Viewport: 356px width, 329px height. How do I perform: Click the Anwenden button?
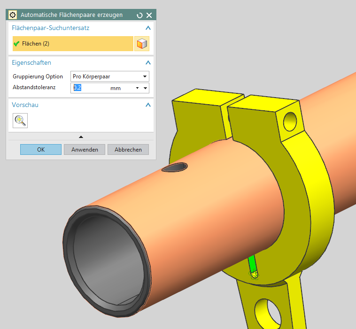pos(85,150)
